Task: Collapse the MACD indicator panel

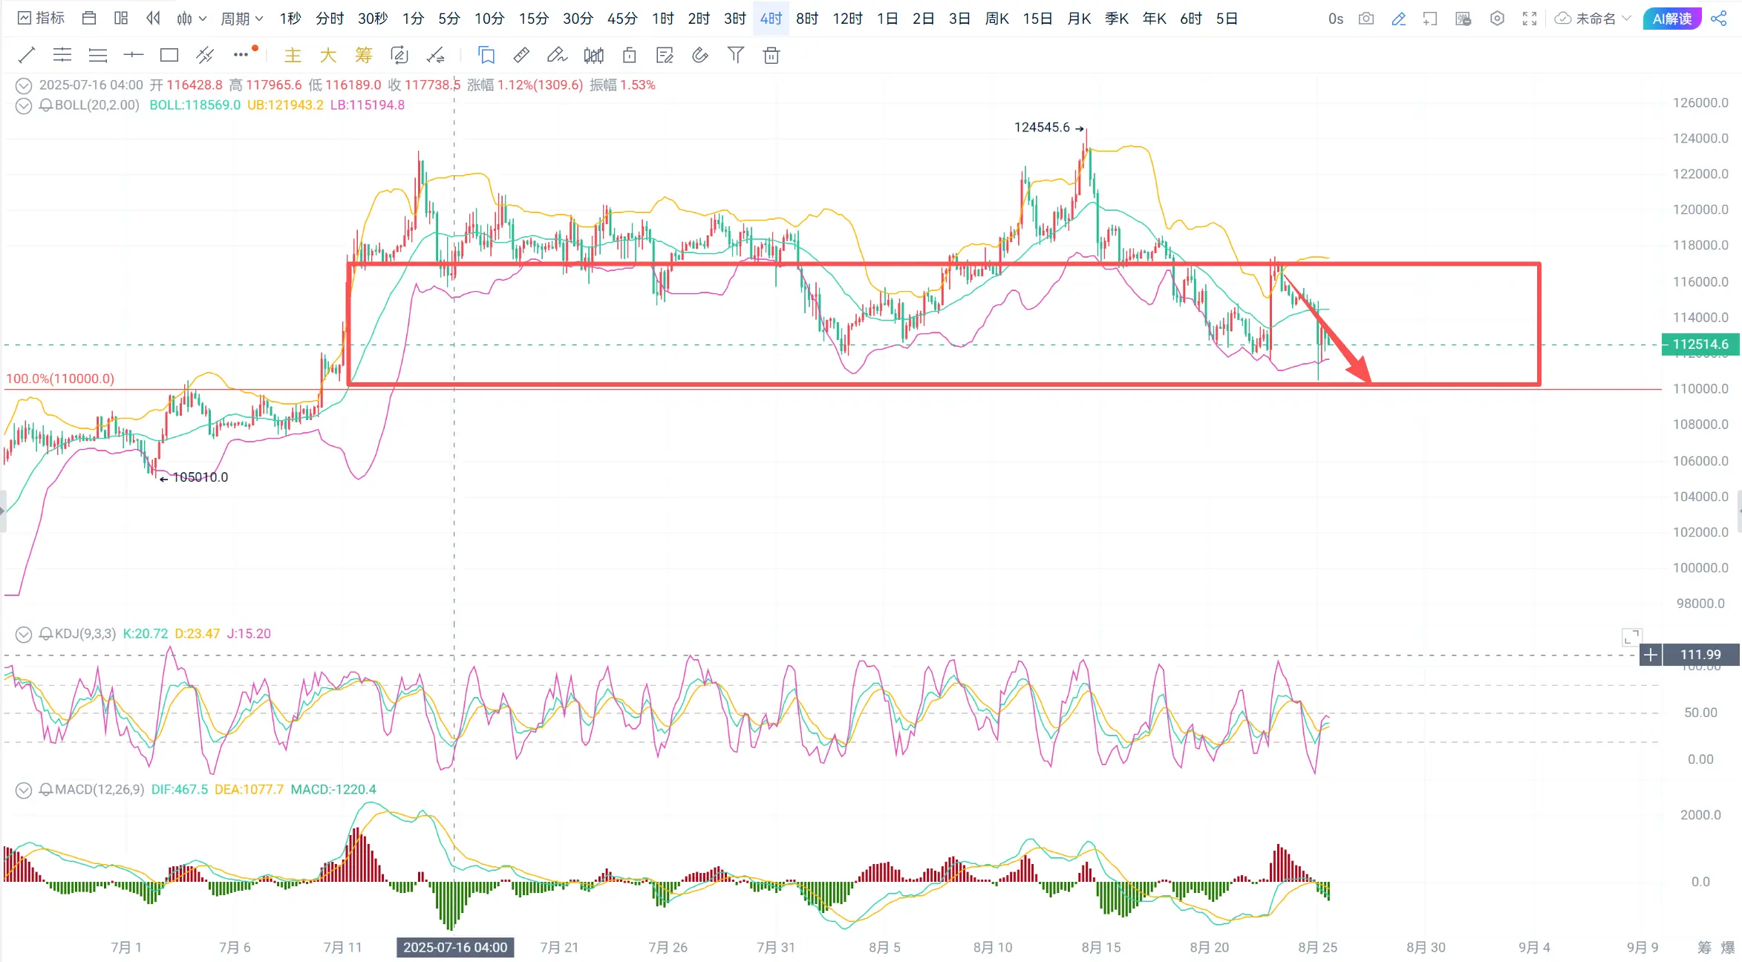Action: [x=24, y=790]
